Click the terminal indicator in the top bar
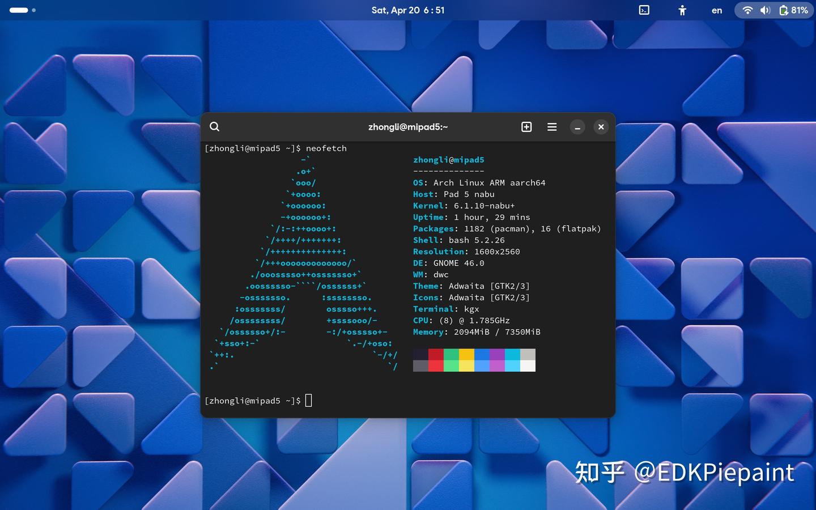 point(644,10)
